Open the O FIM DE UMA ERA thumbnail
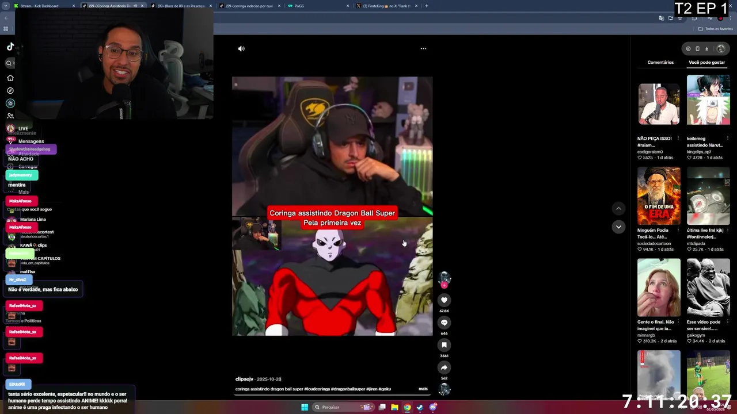737x414 pixels. 659,195
